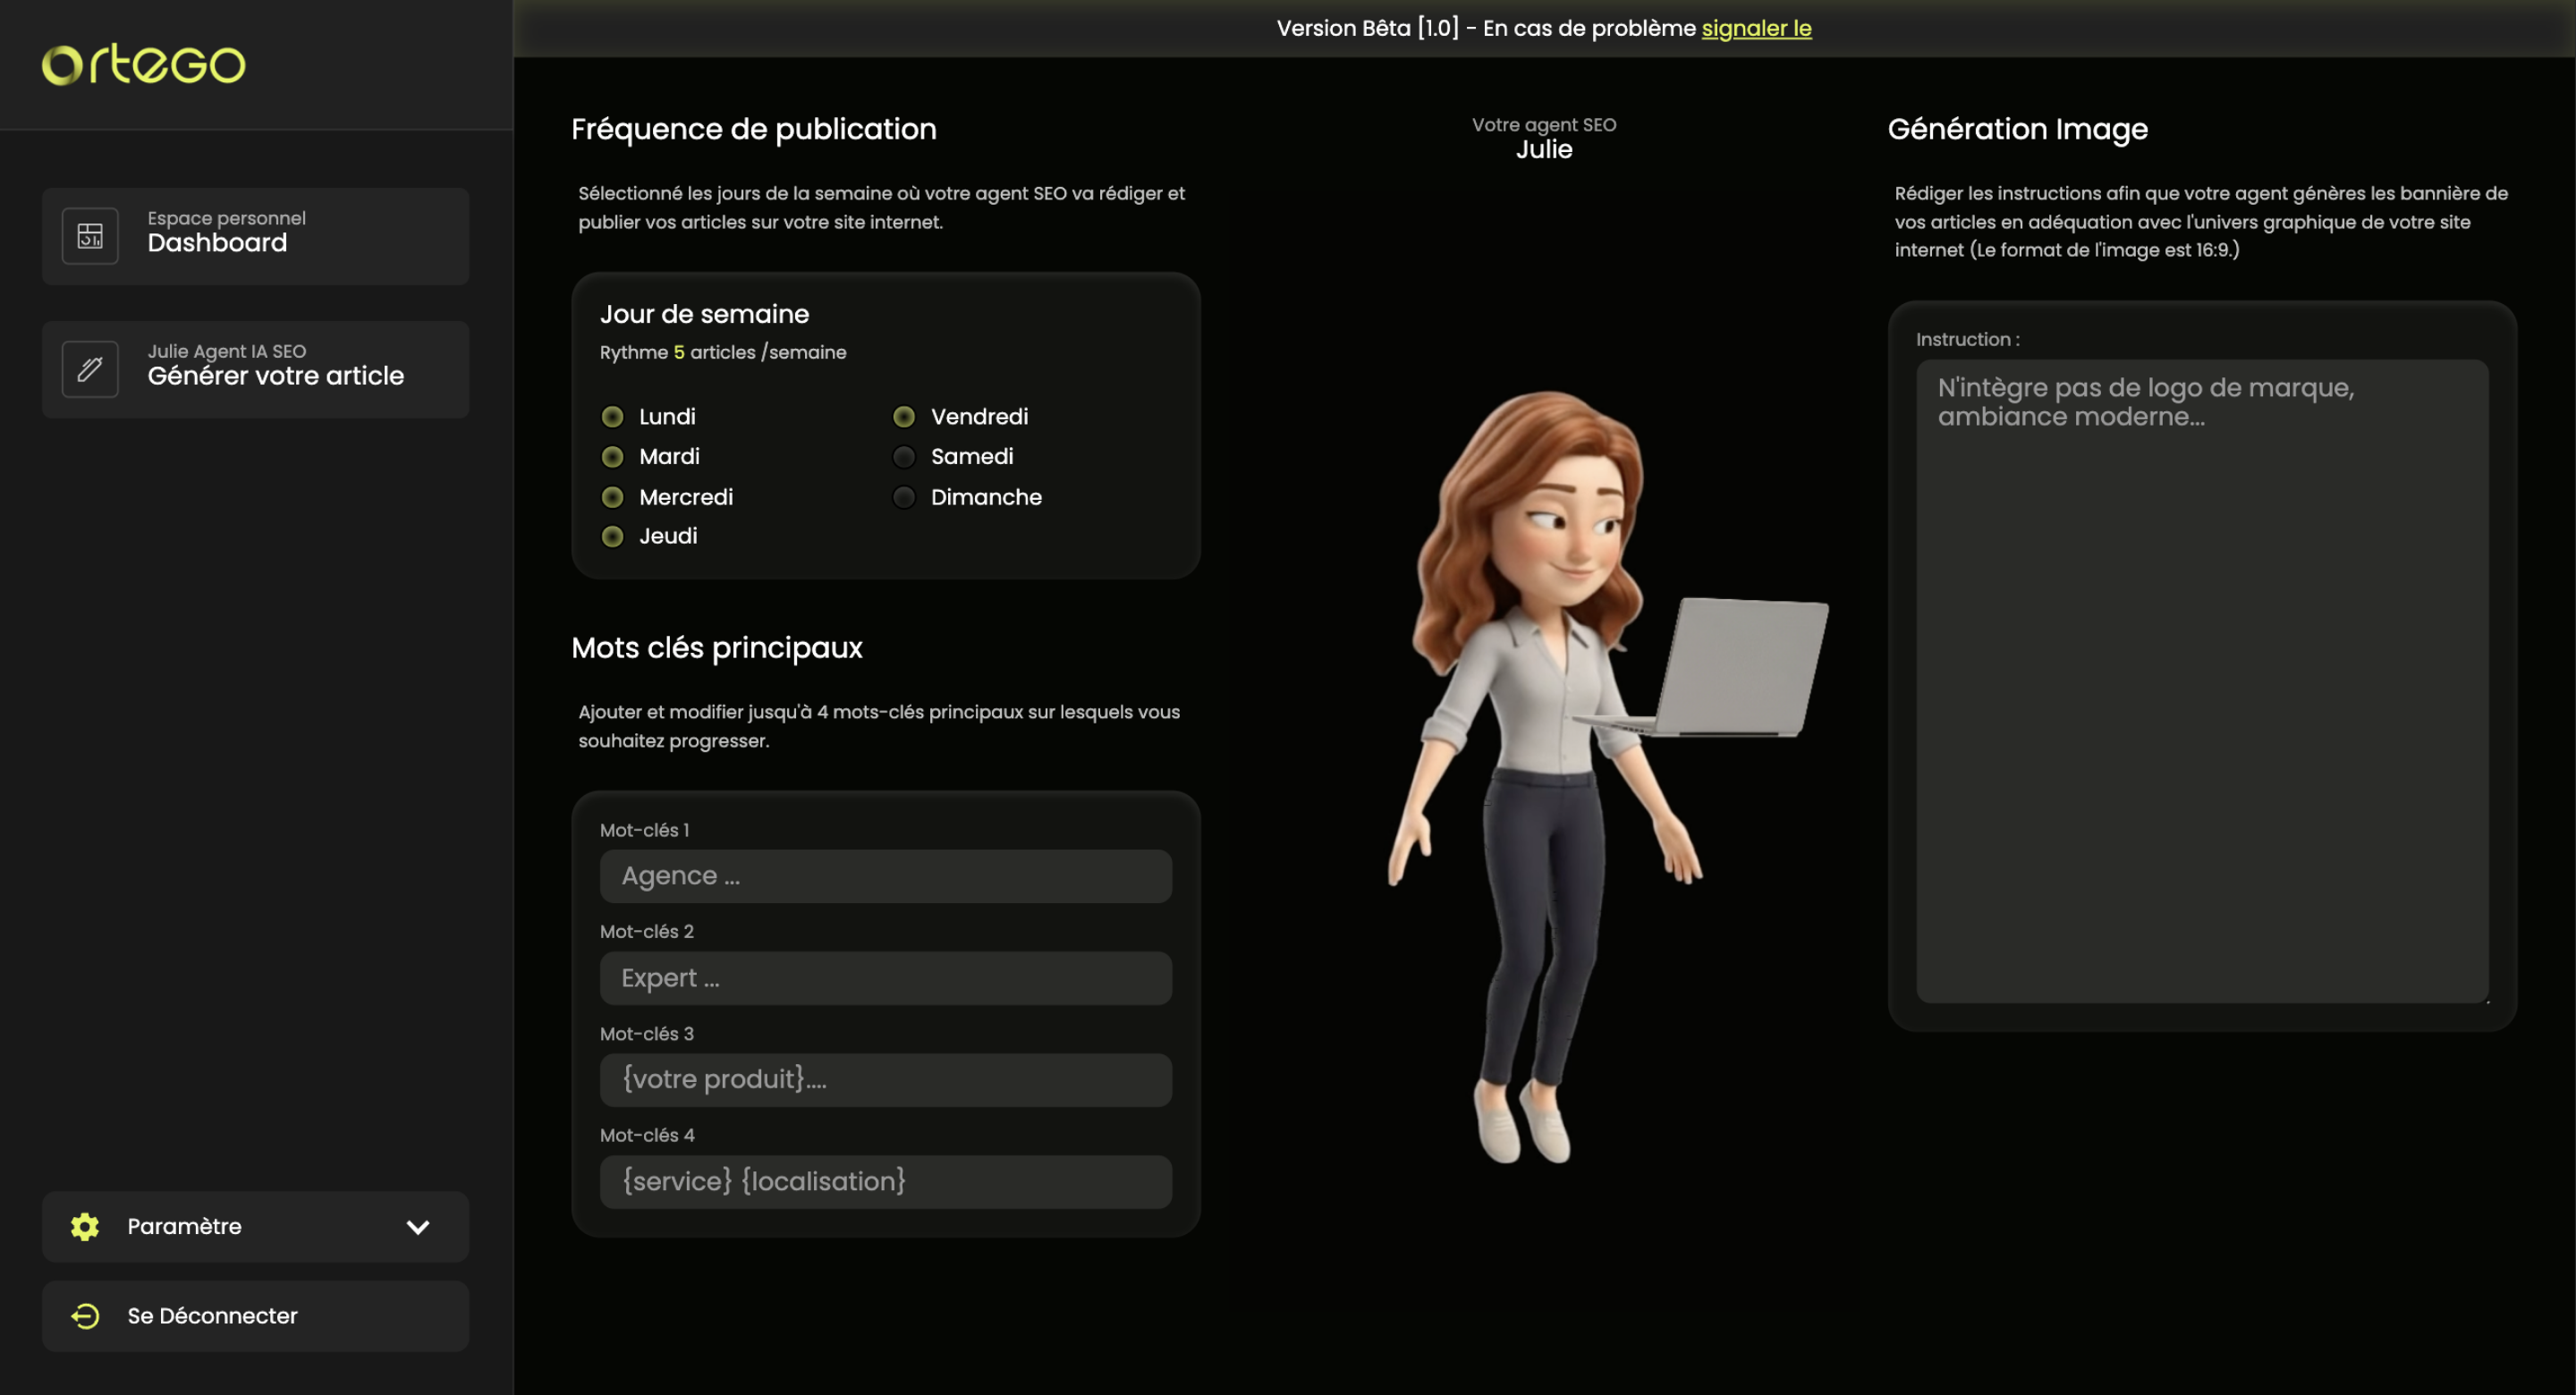Click the logout arrow icon beside Se Déconnecter
This screenshot has width=2576, height=1395.
pyautogui.click(x=85, y=1316)
